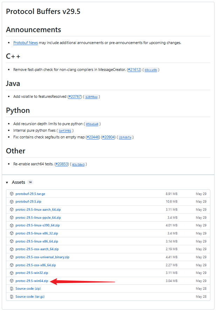This screenshot has width=217, height=311.
Task: Click package icon beside protobuf-29.5.tar.gz
Action: click(x=12, y=194)
